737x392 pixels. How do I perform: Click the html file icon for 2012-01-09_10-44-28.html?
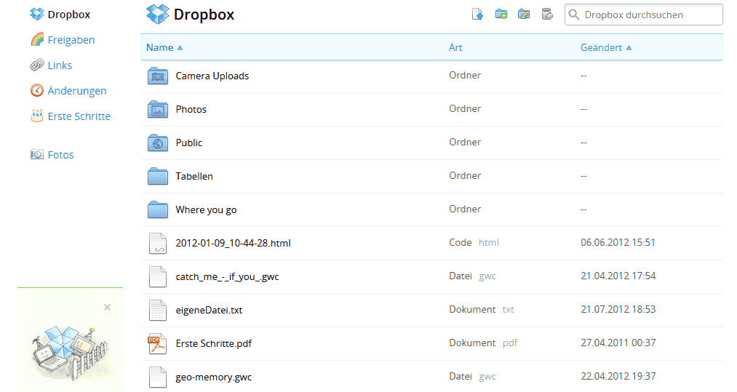[x=158, y=244]
